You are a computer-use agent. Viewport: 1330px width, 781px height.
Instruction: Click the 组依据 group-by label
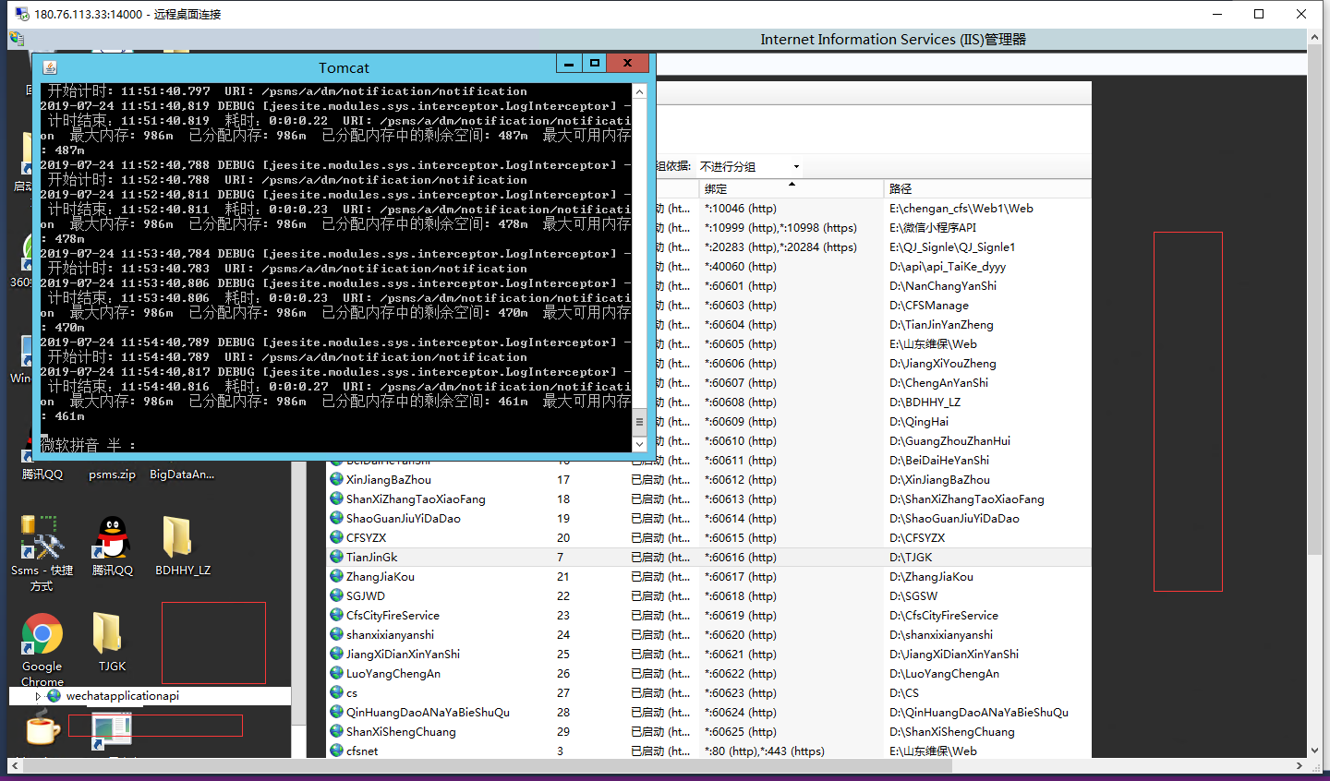[673, 166]
